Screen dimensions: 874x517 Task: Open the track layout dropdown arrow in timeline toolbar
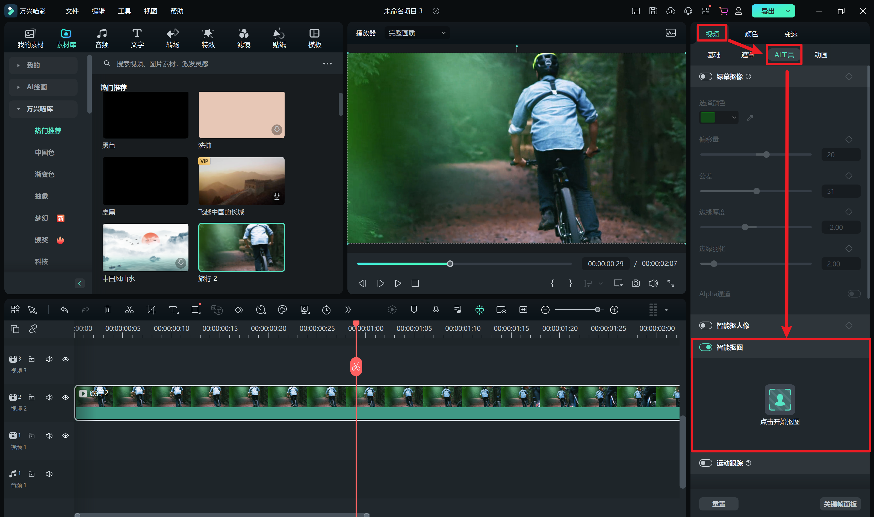[666, 310]
